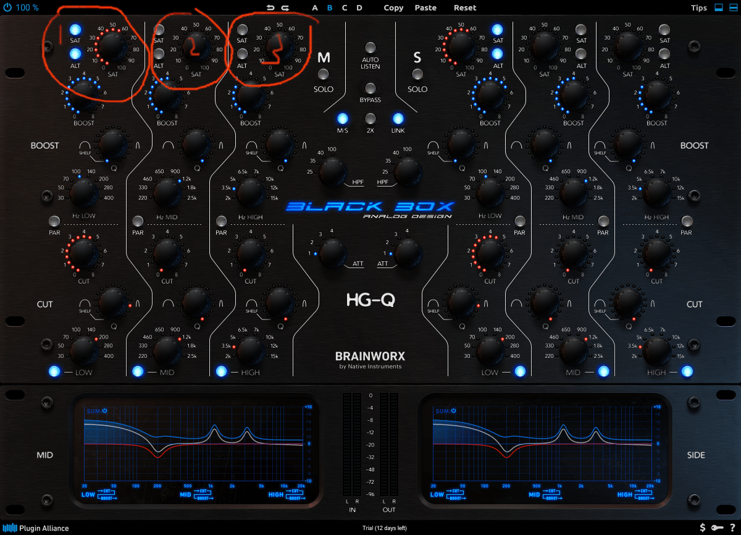Click the Paste settings button

click(x=425, y=8)
